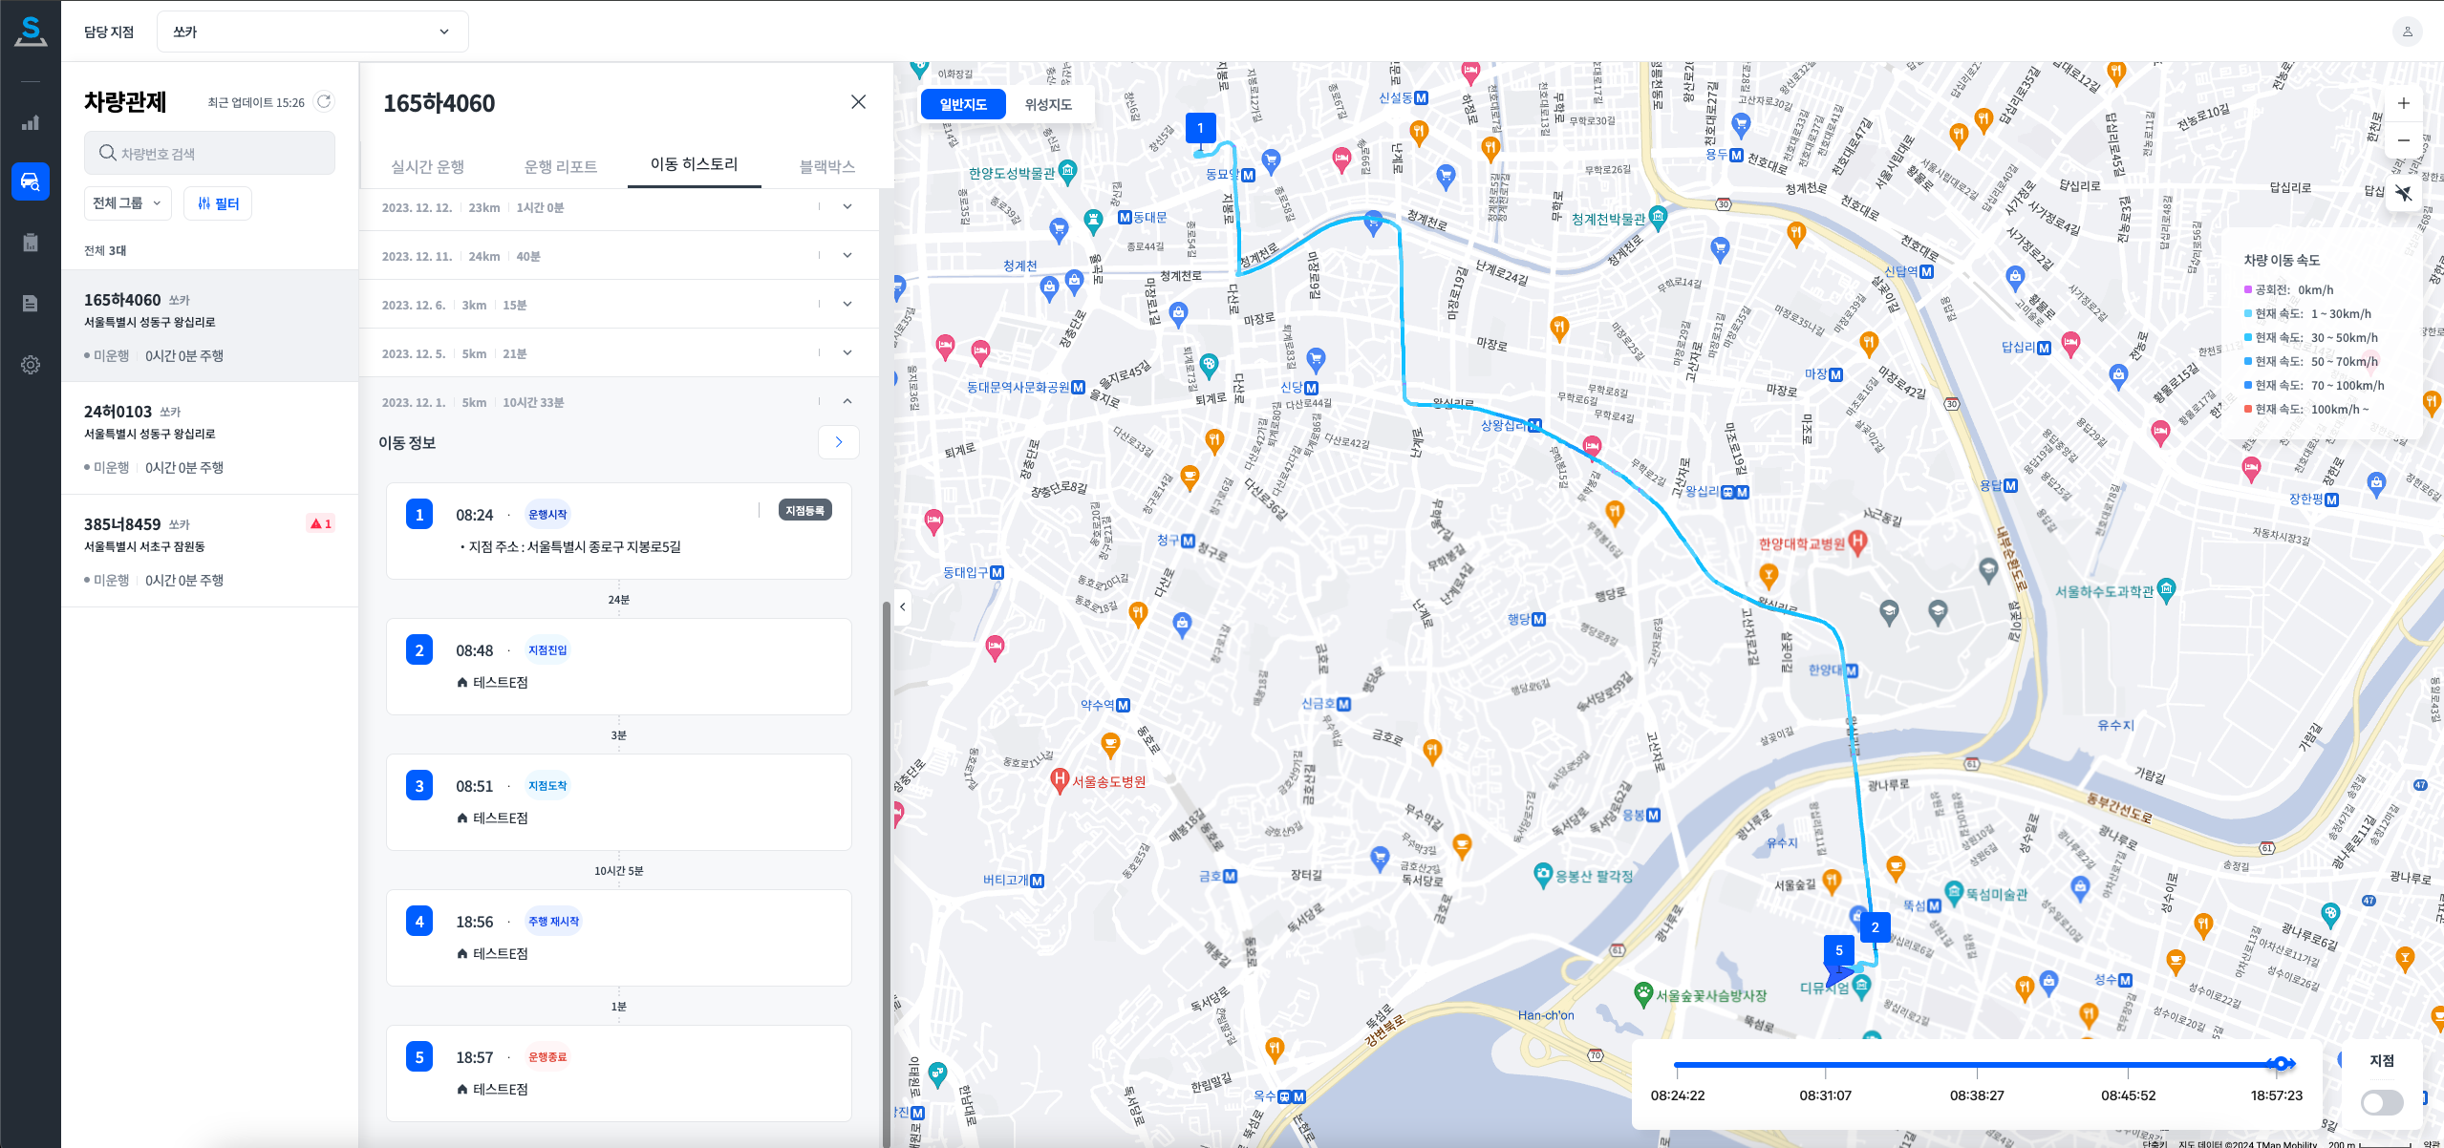Viewport: 2444px width, 1148px height.
Task: Click the 지점도착 tag at 08:51
Action: tap(547, 786)
